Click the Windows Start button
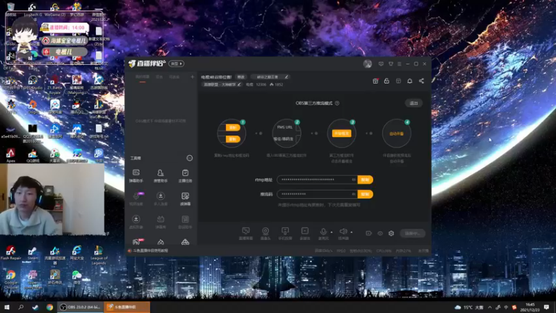 tap(6, 307)
